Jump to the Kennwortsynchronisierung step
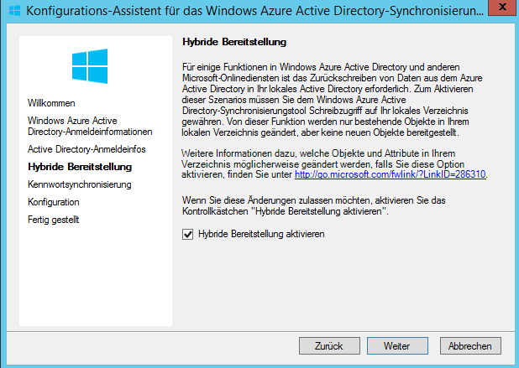The image size is (519, 368). 79,184
